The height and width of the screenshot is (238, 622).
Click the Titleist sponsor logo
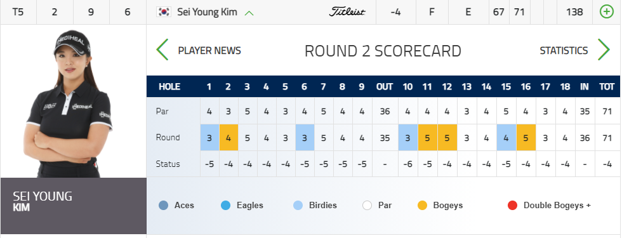point(347,12)
